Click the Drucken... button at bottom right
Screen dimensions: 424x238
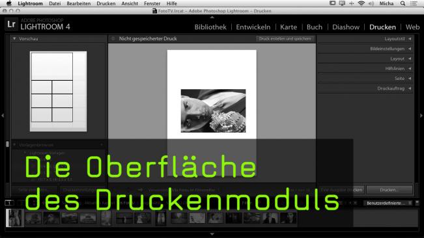(x=389, y=190)
